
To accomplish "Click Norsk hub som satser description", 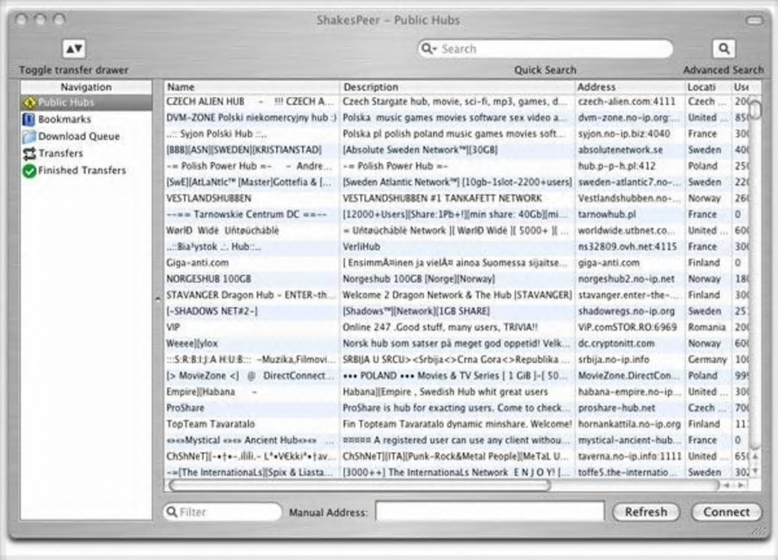I will pyautogui.click(x=457, y=343).
